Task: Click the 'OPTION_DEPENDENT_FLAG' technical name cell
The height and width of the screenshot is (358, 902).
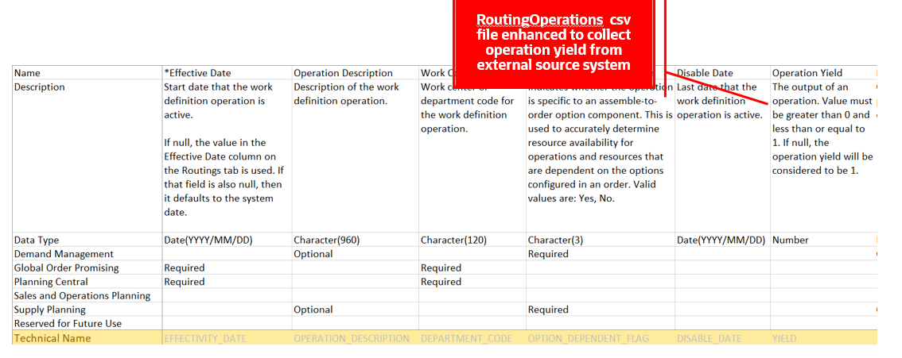Action: tap(601, 338)
